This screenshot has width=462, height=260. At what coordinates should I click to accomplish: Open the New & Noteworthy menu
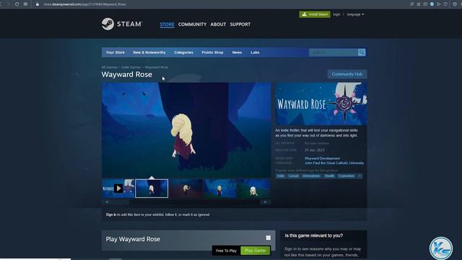[149, 53]
